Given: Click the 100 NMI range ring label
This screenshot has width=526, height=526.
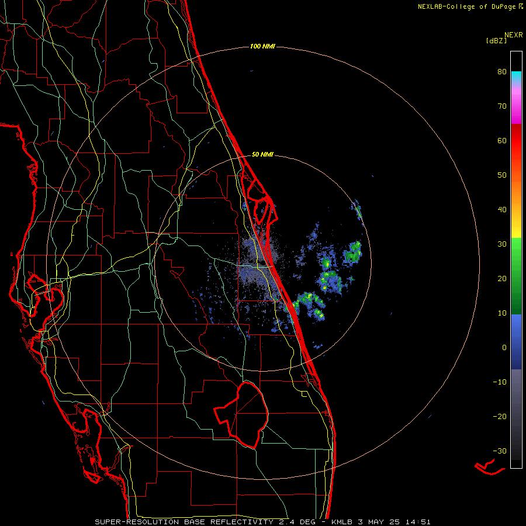Looking at the screenshot, I should [x=262, y=46].
